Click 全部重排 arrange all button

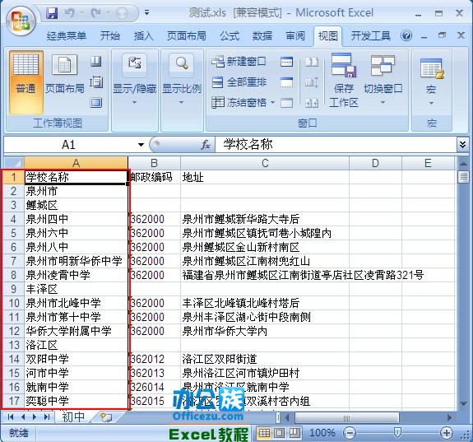[239, 82]
